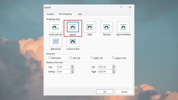Click the Left distance input field

point(105,67)
